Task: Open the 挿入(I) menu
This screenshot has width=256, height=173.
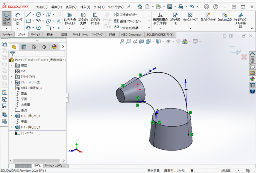Action: (85, 7)
